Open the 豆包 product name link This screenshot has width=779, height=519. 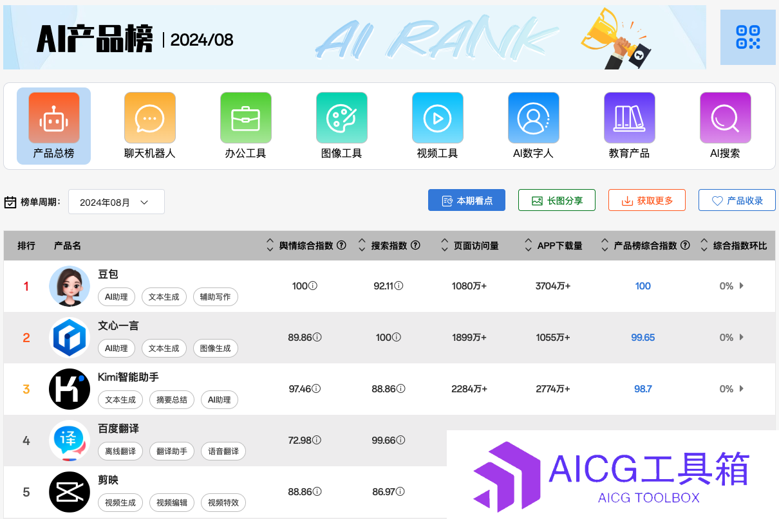coord(108,275)
